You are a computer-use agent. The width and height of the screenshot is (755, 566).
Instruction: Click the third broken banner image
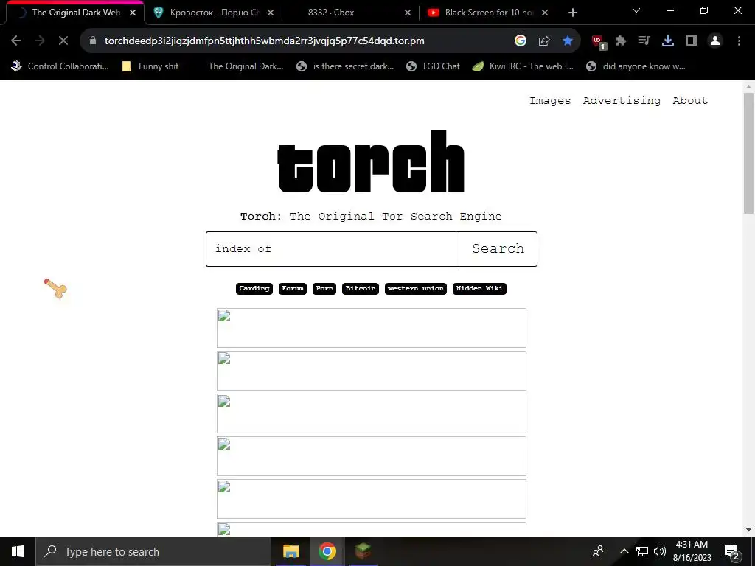[372, 413]
